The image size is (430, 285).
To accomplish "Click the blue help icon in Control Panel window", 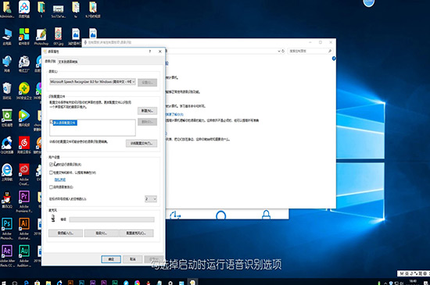I will pos(334,59).
